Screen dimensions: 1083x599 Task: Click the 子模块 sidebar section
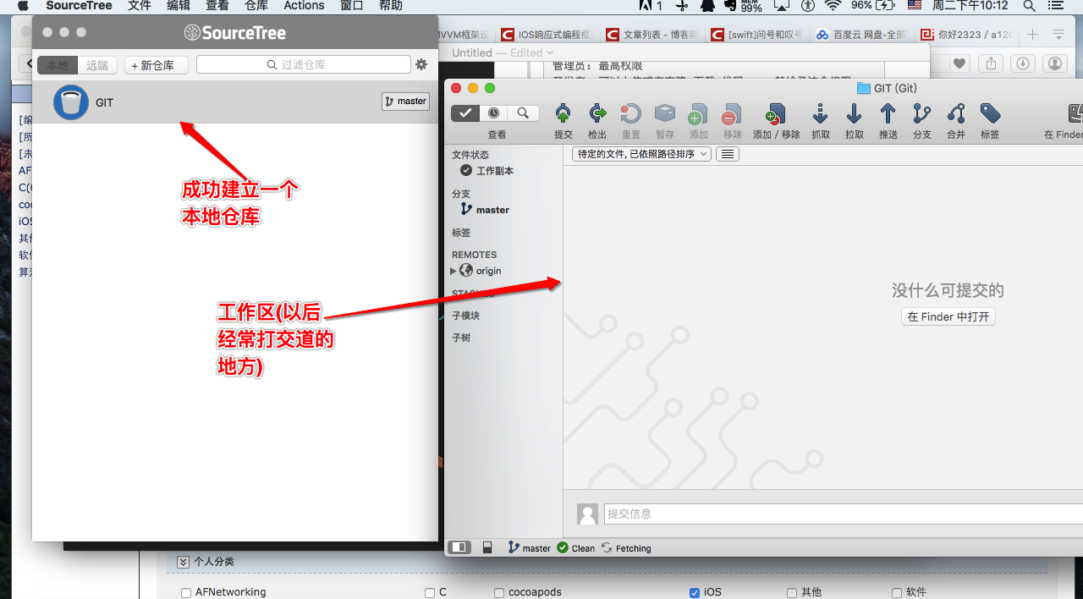(x=466, y=316)
